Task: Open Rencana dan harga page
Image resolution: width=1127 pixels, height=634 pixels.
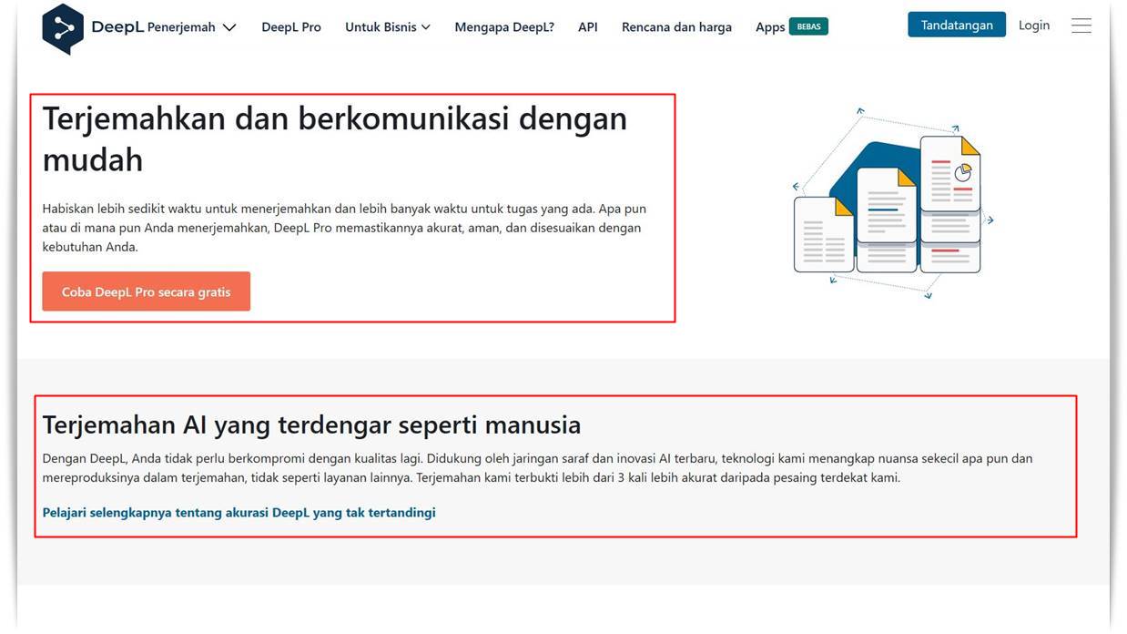Action: [676, 27]
